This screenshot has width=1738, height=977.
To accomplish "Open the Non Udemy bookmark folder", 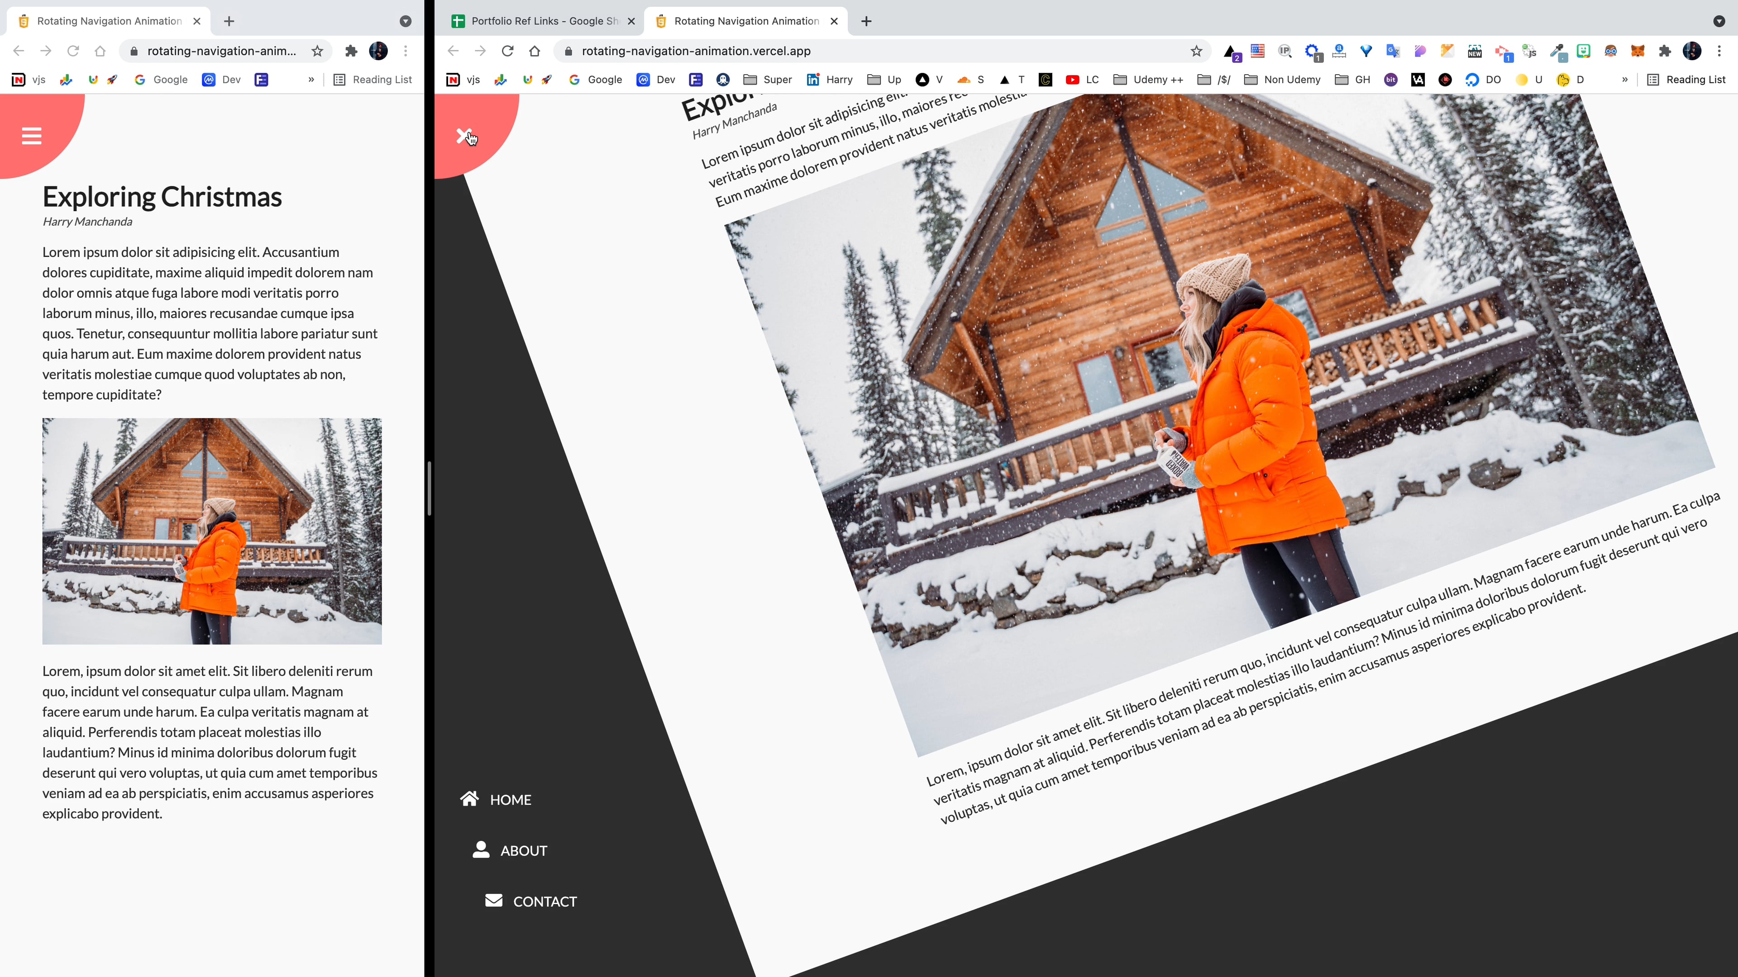I will [1282, 80].
